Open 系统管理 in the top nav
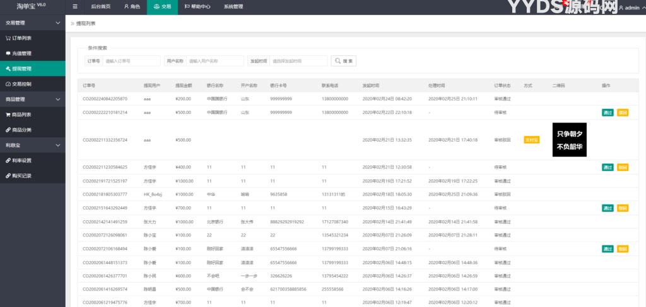646x307 pixels. tap(233, 7)
